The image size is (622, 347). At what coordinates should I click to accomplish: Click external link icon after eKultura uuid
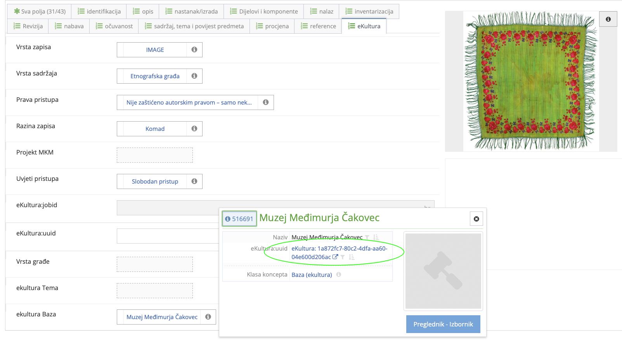[335, 257]
